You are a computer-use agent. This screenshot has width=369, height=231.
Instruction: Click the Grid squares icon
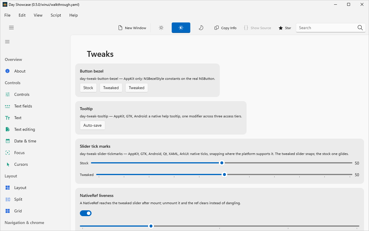pos(8,211)
